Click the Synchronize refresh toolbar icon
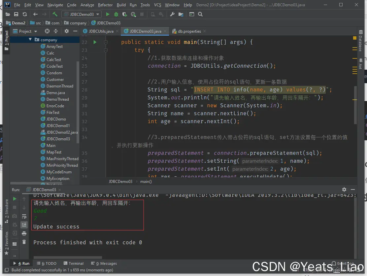367x276 pixels. pyautogui.click(x=24, y=14)
